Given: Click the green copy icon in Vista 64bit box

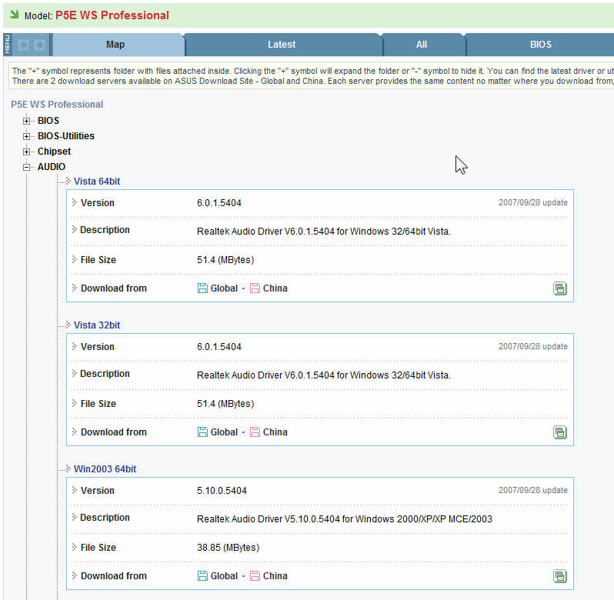Looking at the screenshot, I should pos(560,288).
